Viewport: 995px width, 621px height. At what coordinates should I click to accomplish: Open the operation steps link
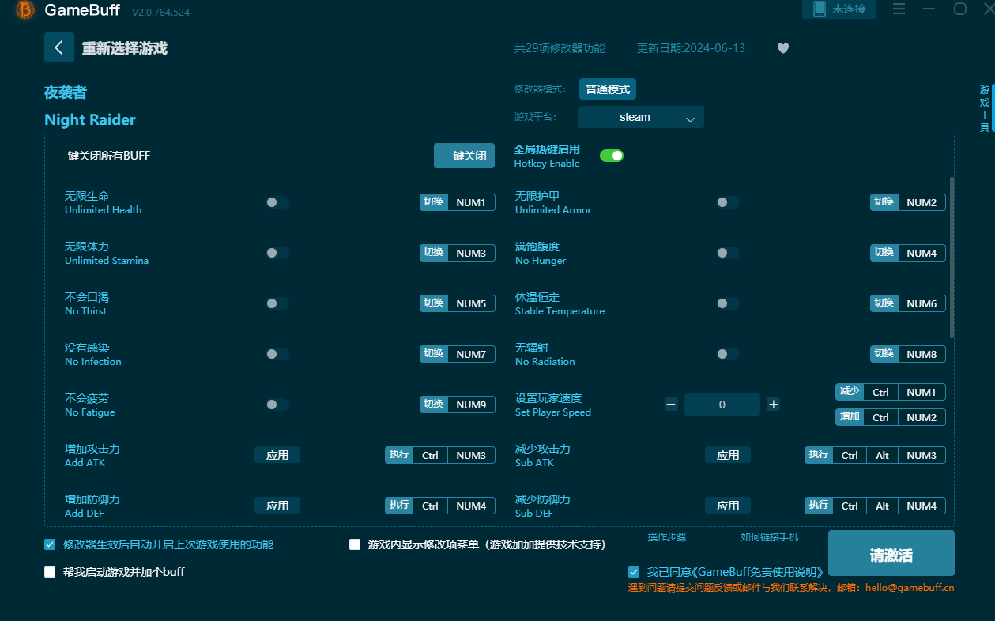click(667, 537)
